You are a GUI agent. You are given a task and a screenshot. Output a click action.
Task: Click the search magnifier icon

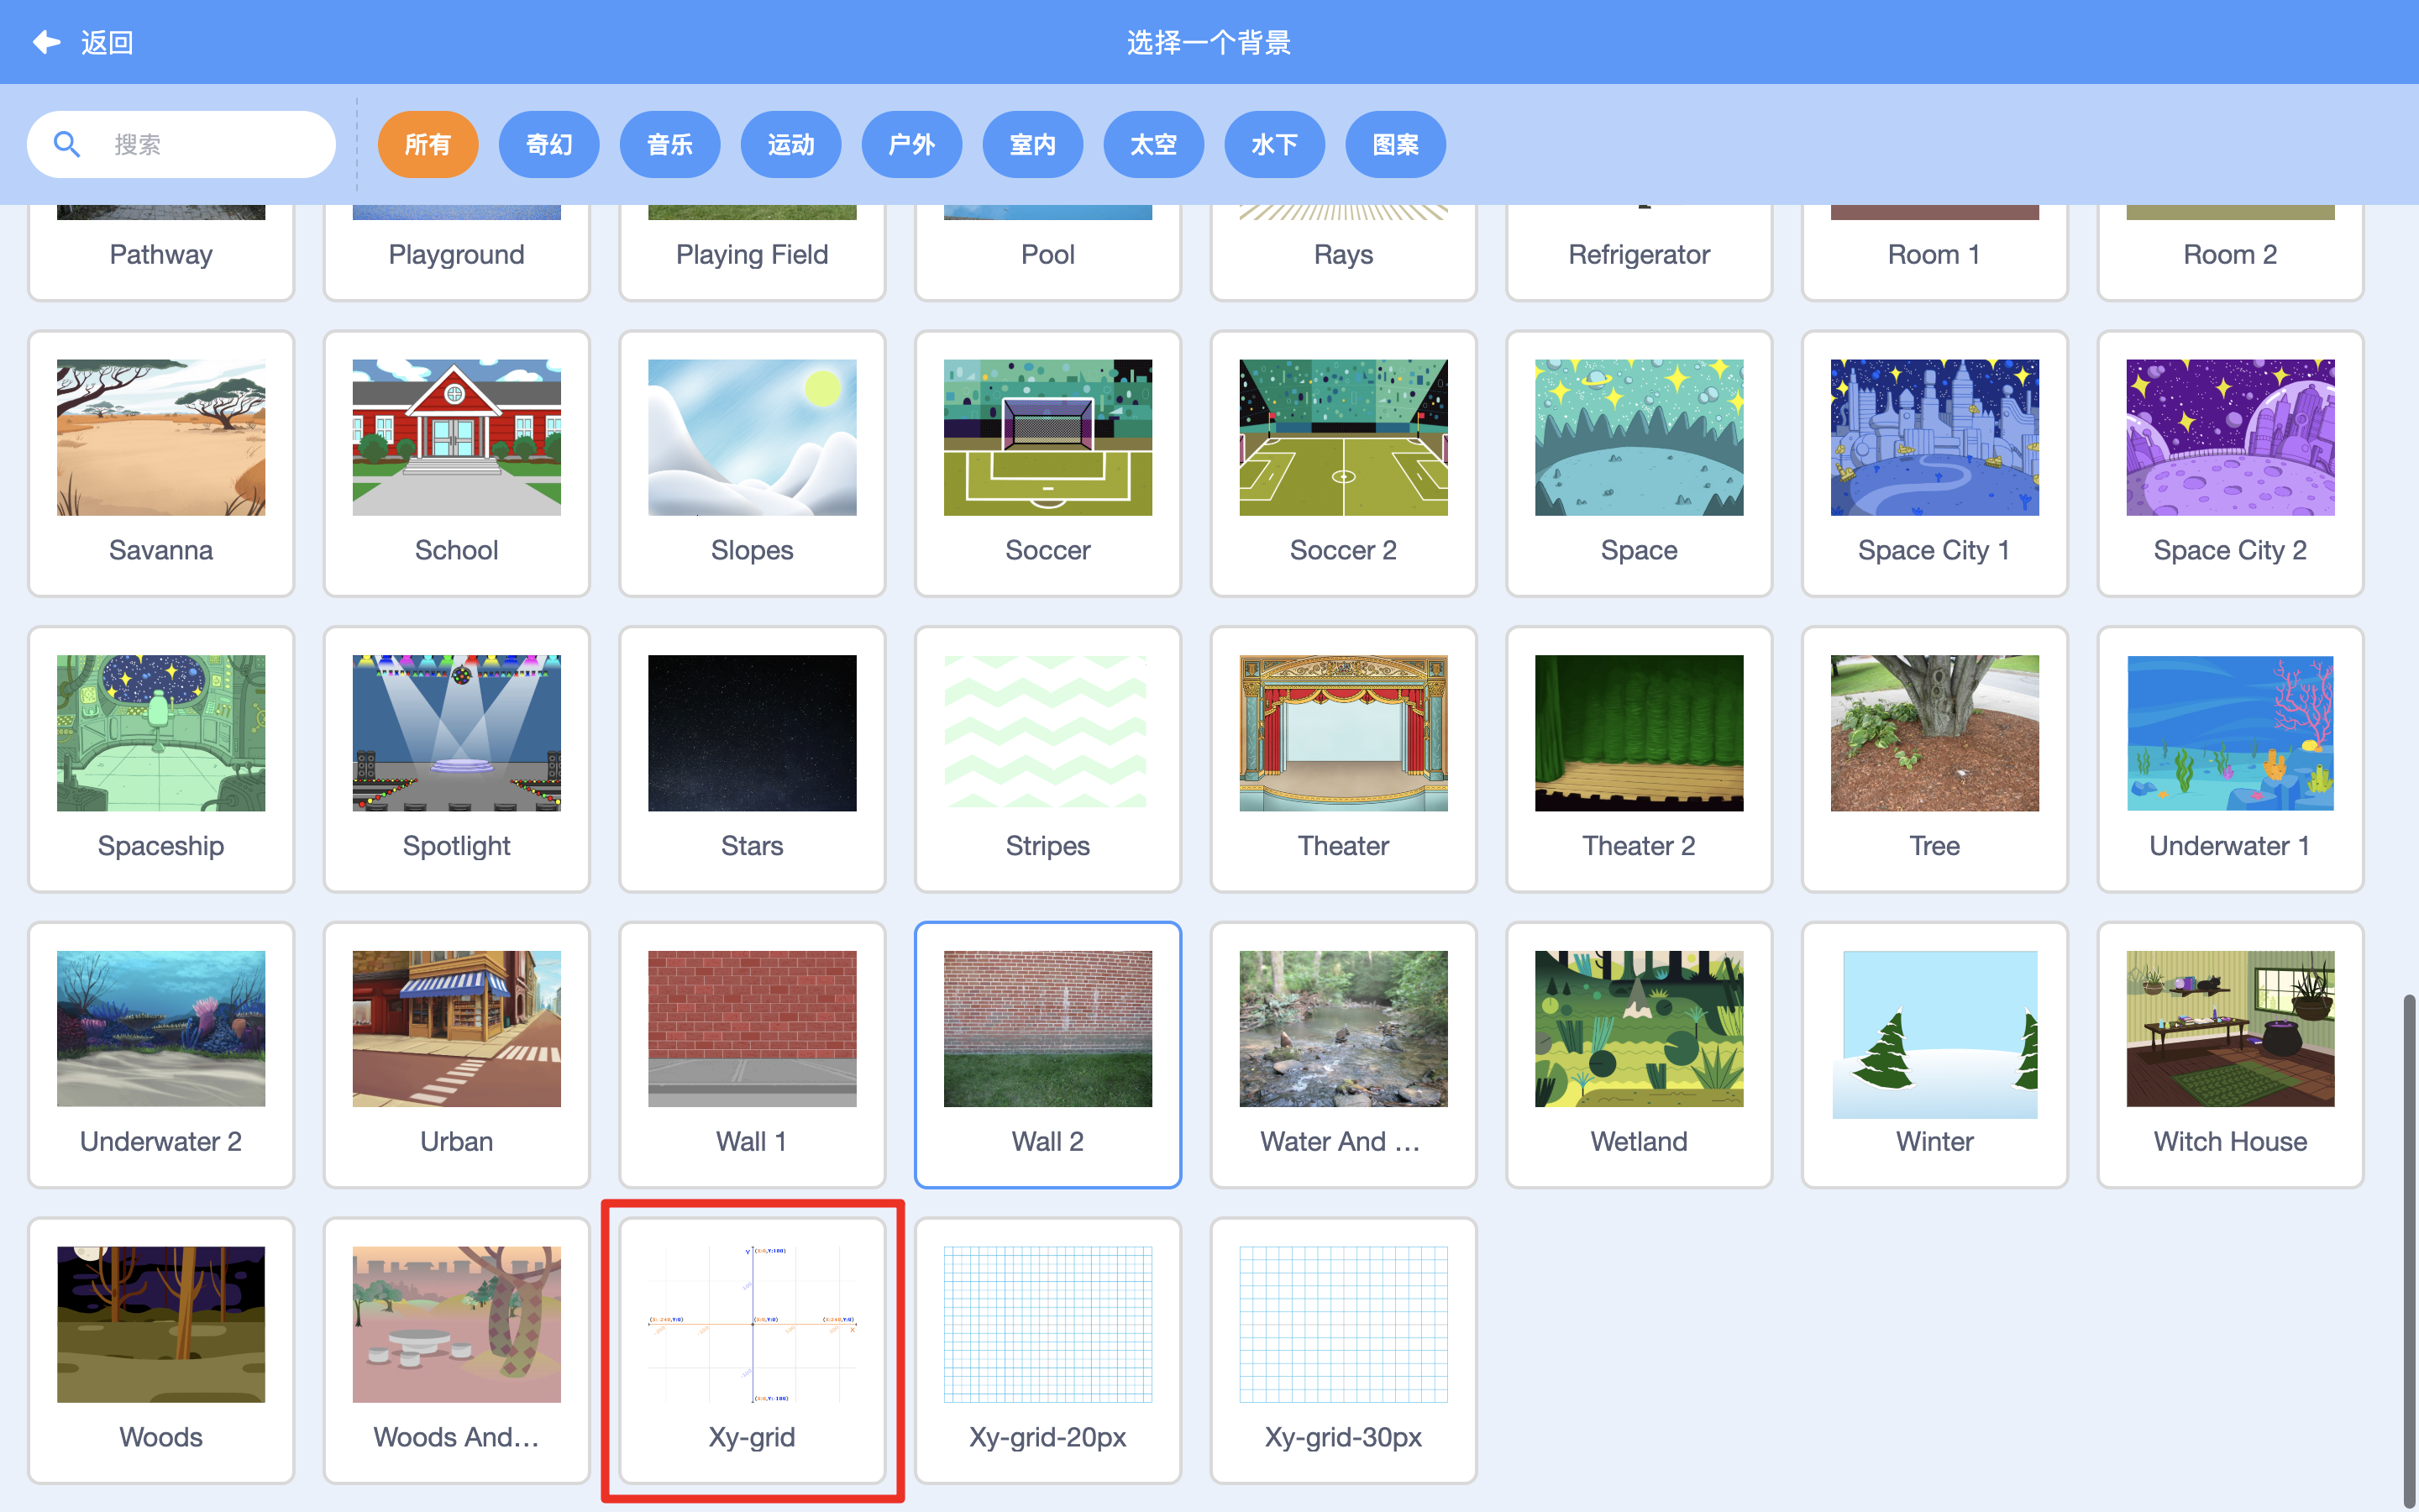67,145
